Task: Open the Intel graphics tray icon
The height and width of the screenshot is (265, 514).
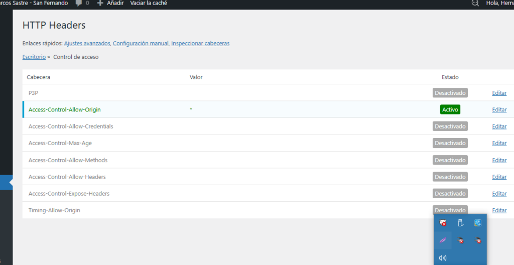Action: tap(478, 223)
